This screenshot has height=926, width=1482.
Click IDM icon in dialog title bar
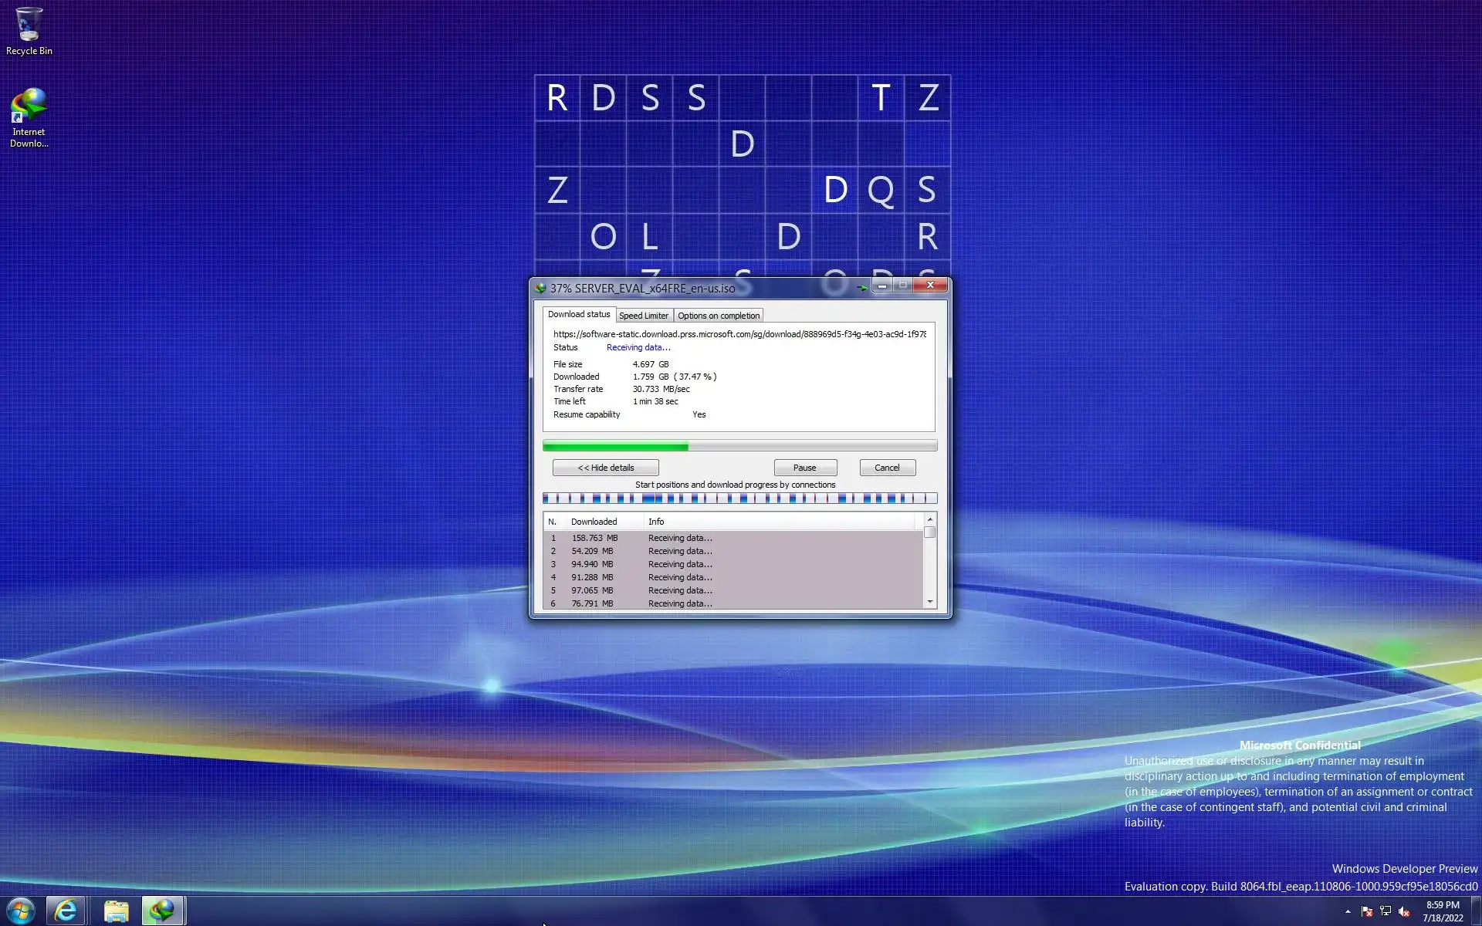(x=540, y=288)
